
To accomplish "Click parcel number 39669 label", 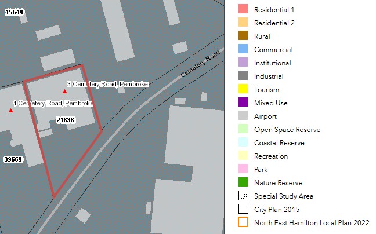I will pos(13,159).
